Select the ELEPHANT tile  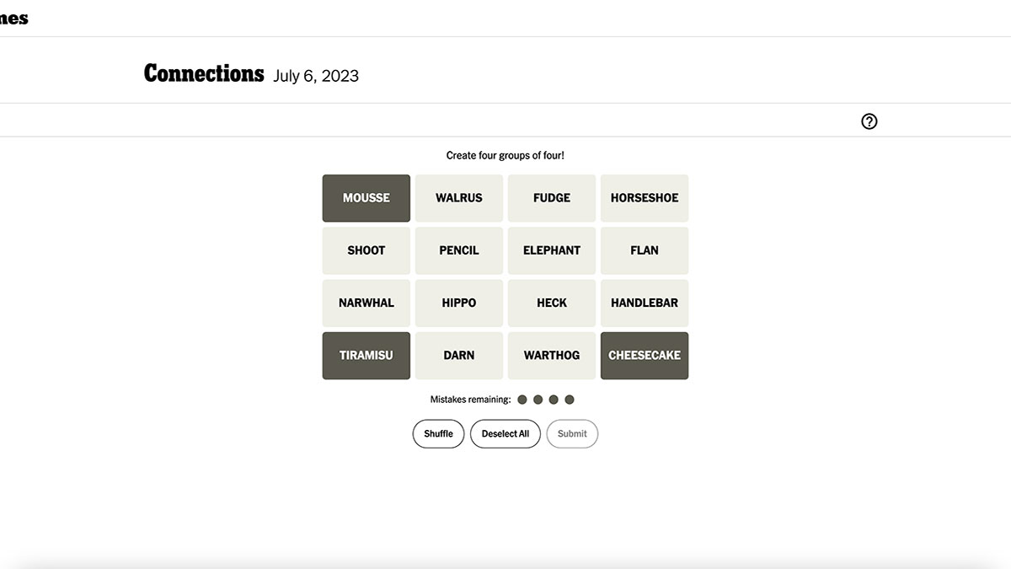(x=552, y=250)
